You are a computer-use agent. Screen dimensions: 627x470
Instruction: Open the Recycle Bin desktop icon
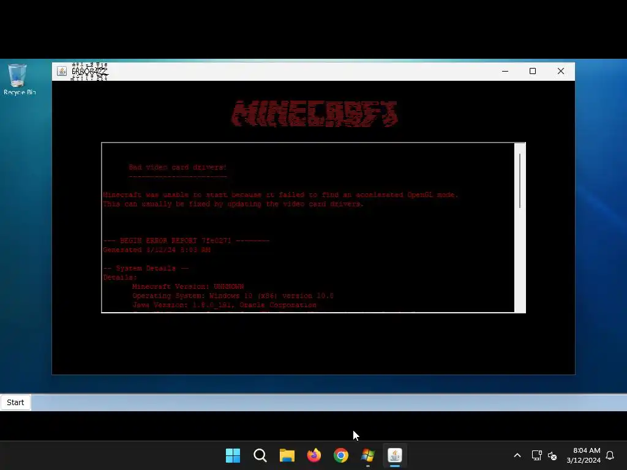coord(19,80)
